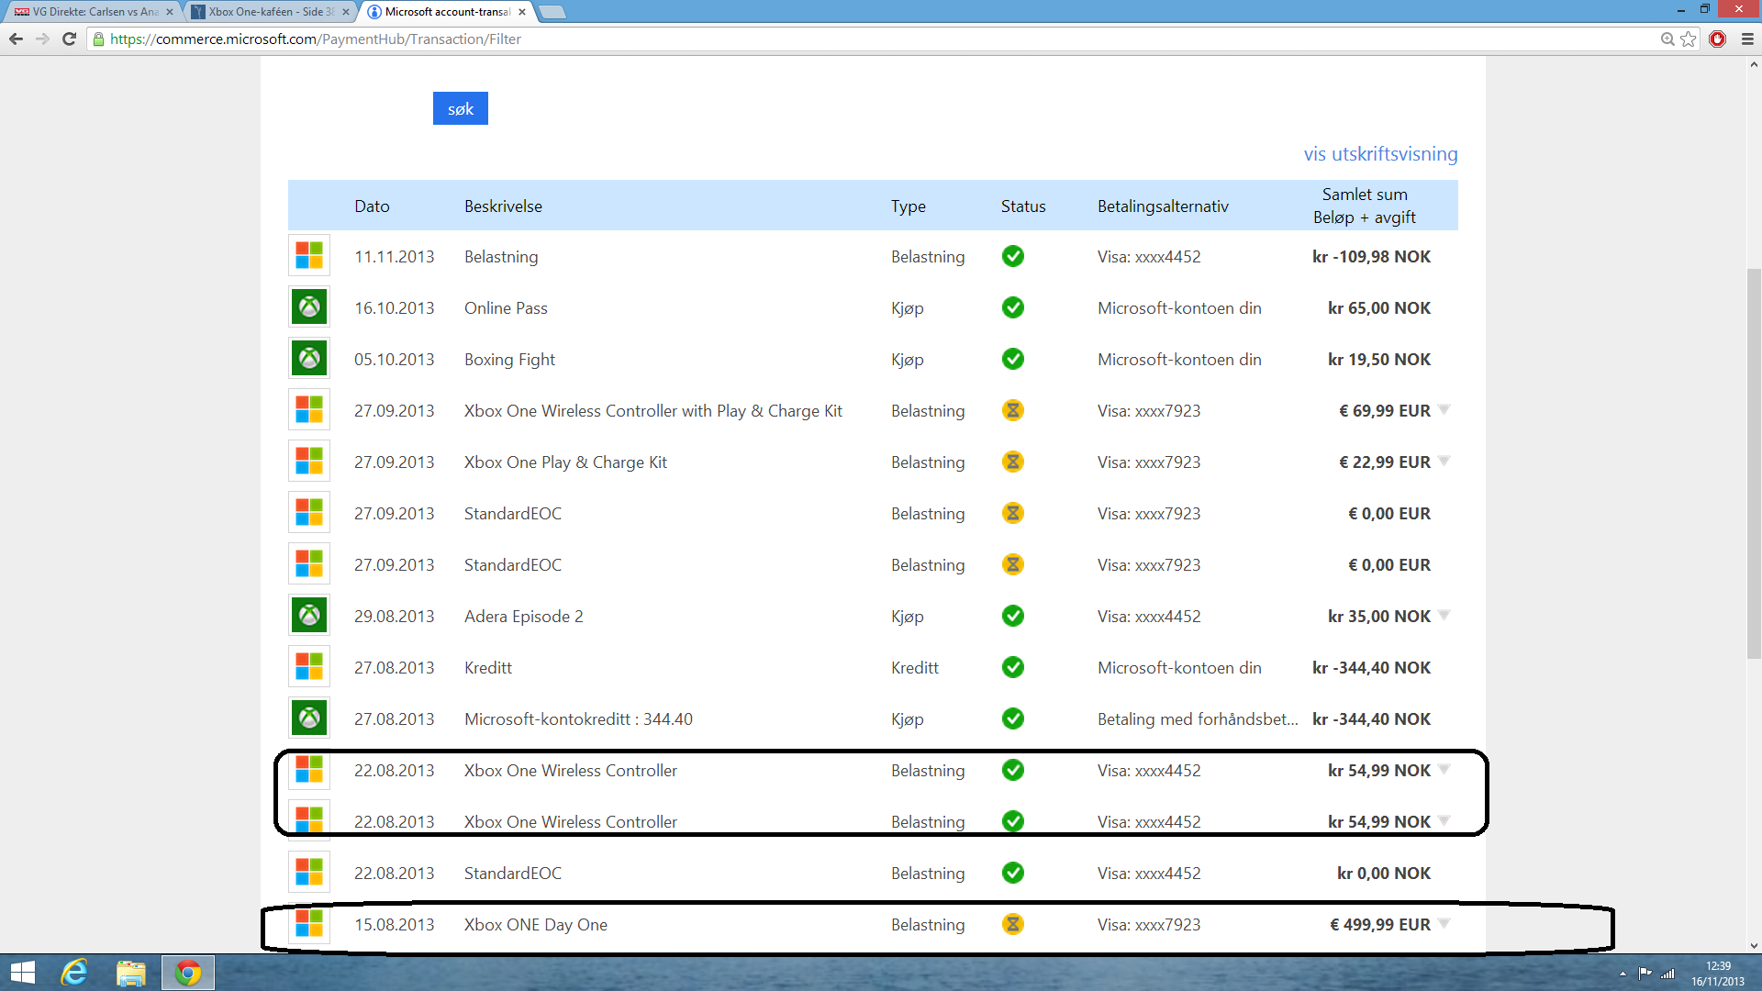Reload the page with refresh icon
1762x991 pixels.
[x=69, y=39]
